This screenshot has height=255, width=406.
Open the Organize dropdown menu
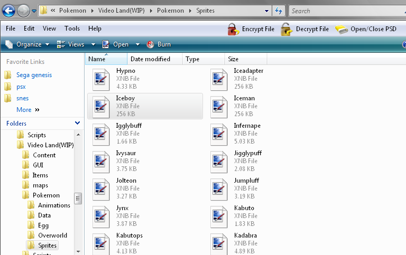click(27, 44)
